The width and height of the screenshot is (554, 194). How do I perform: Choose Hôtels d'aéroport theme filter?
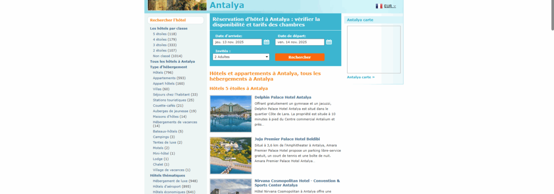[172, 187]
